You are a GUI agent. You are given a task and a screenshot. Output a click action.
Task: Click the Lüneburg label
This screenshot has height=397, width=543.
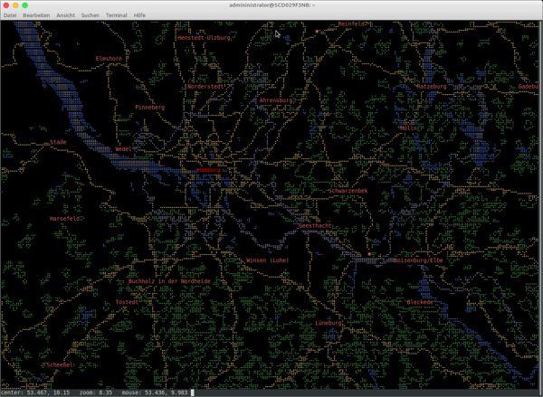coord(329,323)
